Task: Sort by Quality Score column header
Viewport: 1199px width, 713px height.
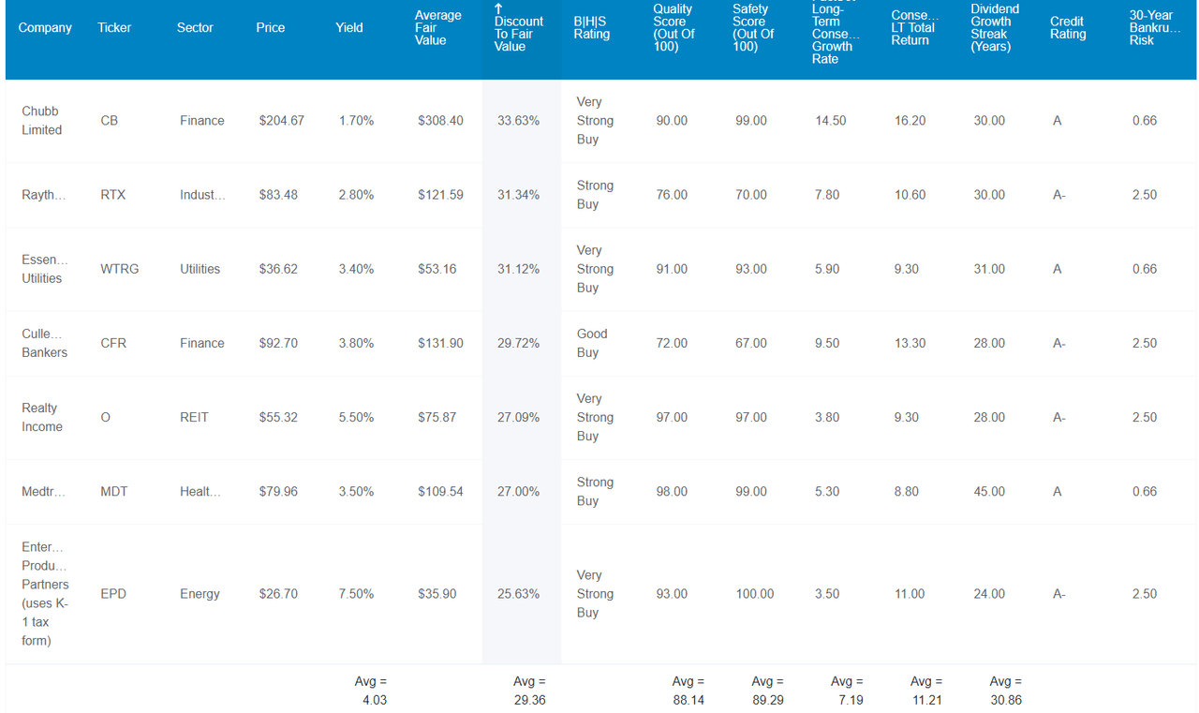Action: coord(674,28)
